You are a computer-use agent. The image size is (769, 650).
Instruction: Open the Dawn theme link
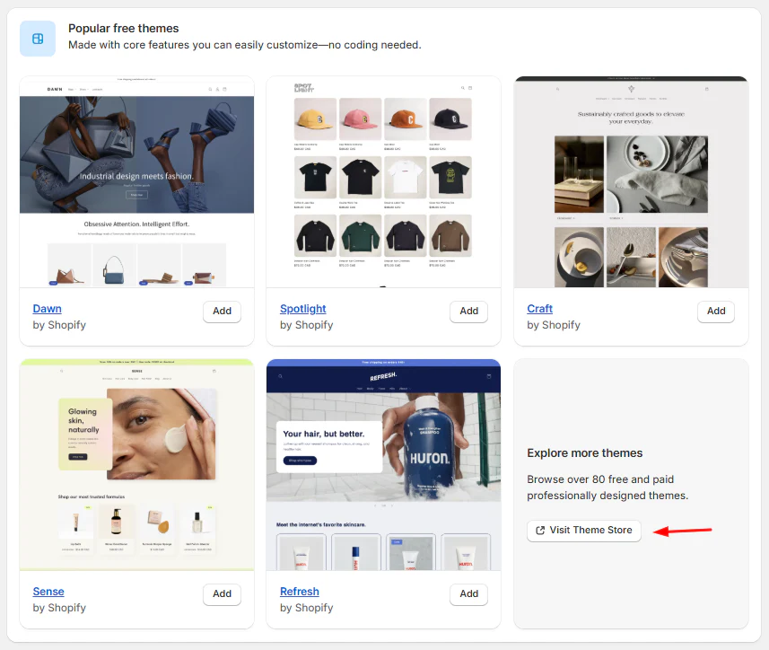[x=47, y=309]
